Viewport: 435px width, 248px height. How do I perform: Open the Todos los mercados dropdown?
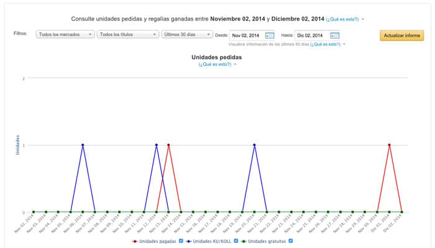tap(65, 34)
